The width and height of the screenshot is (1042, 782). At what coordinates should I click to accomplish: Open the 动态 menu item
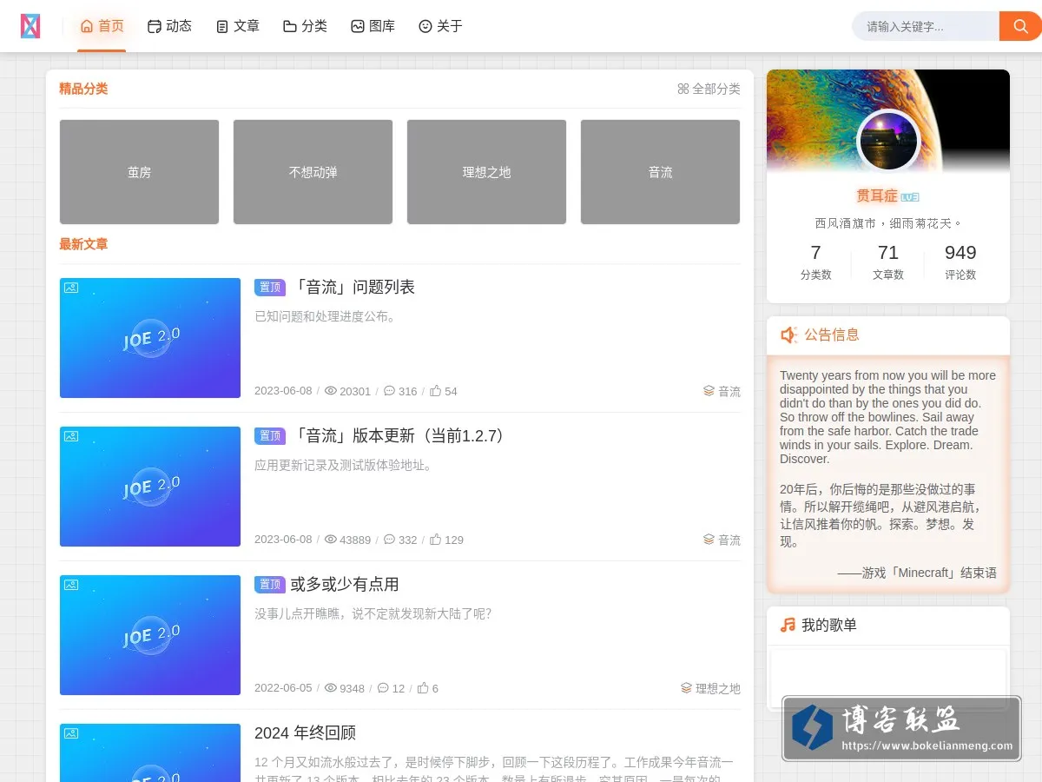pyautogui.click(x=169, y=26)
